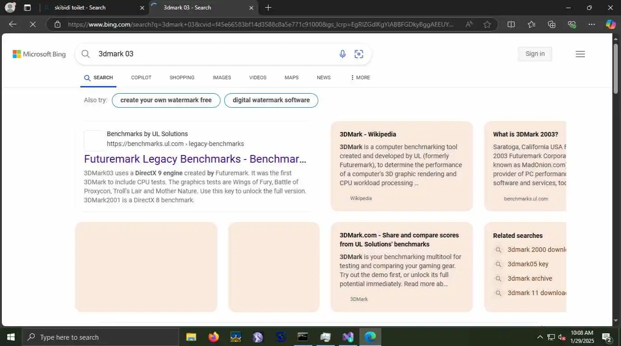621x346 pixels.
Task: Try 'digital watermark software' suggestion
Action: pyautogui.click(x=271, y=100)
